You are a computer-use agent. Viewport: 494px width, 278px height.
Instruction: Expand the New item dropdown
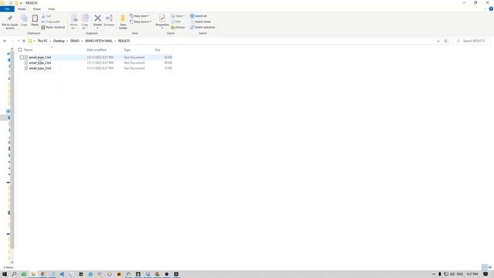point(140,15)
